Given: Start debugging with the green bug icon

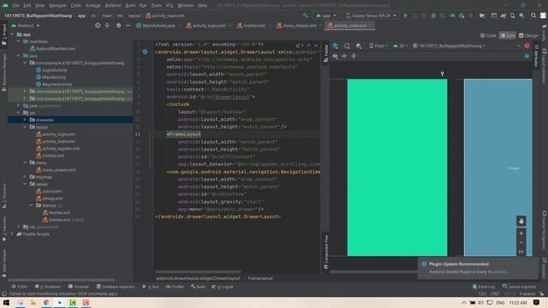Looking at the screenshot, I should point(433,15).
